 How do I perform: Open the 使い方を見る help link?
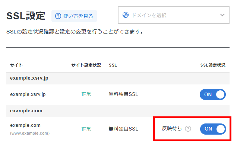pos(74,16)
